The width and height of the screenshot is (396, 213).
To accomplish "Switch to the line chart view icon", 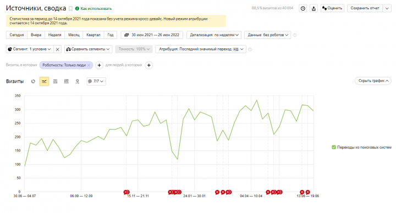I will tap(44, 81).
